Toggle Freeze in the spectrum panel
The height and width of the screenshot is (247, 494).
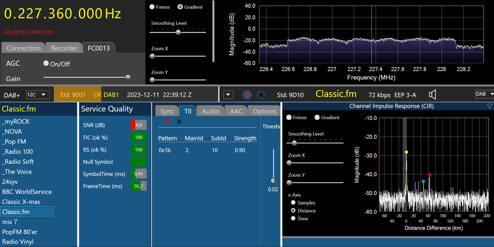tap(152, 7)
